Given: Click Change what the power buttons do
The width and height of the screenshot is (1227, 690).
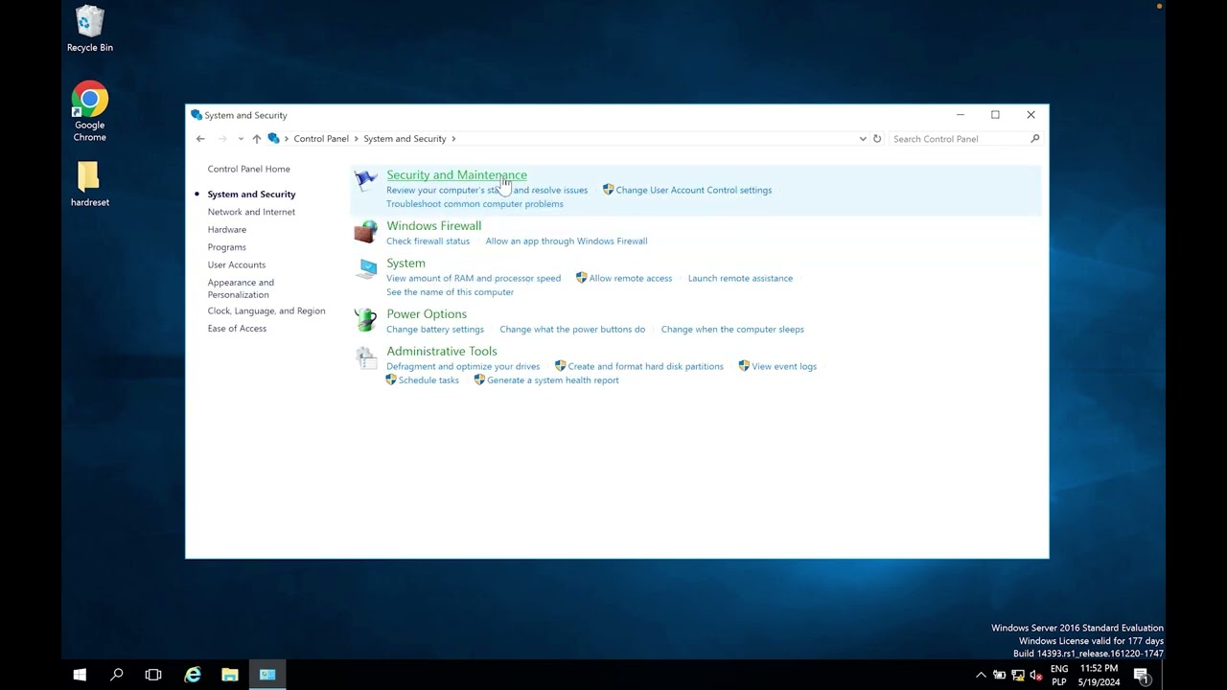Looking at the screenshot, I should [x=572, y=330].
